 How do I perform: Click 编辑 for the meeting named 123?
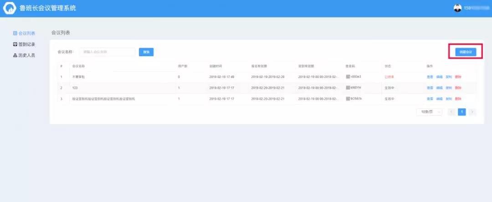[x=439, y=88]
